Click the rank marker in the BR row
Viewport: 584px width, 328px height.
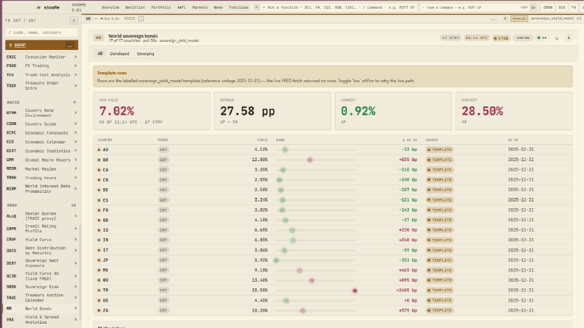310,160
